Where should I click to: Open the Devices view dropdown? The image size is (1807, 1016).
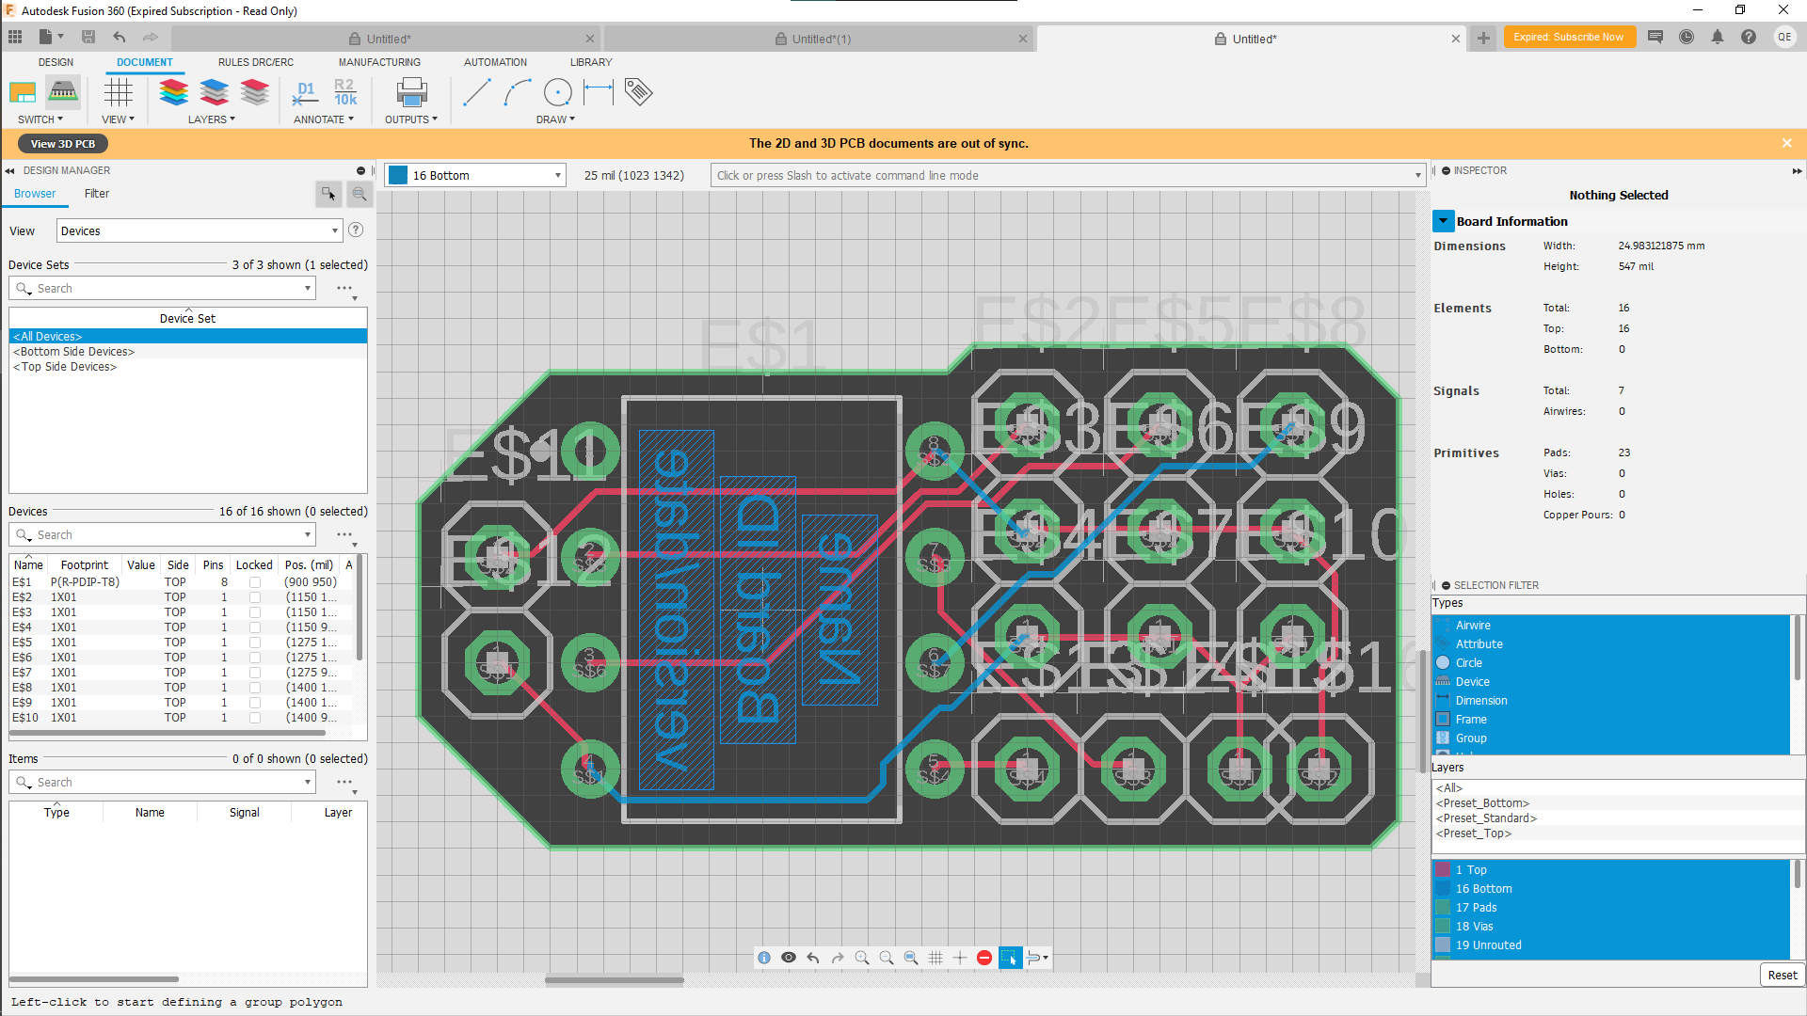pyautogui.click(x=334, y=230)
